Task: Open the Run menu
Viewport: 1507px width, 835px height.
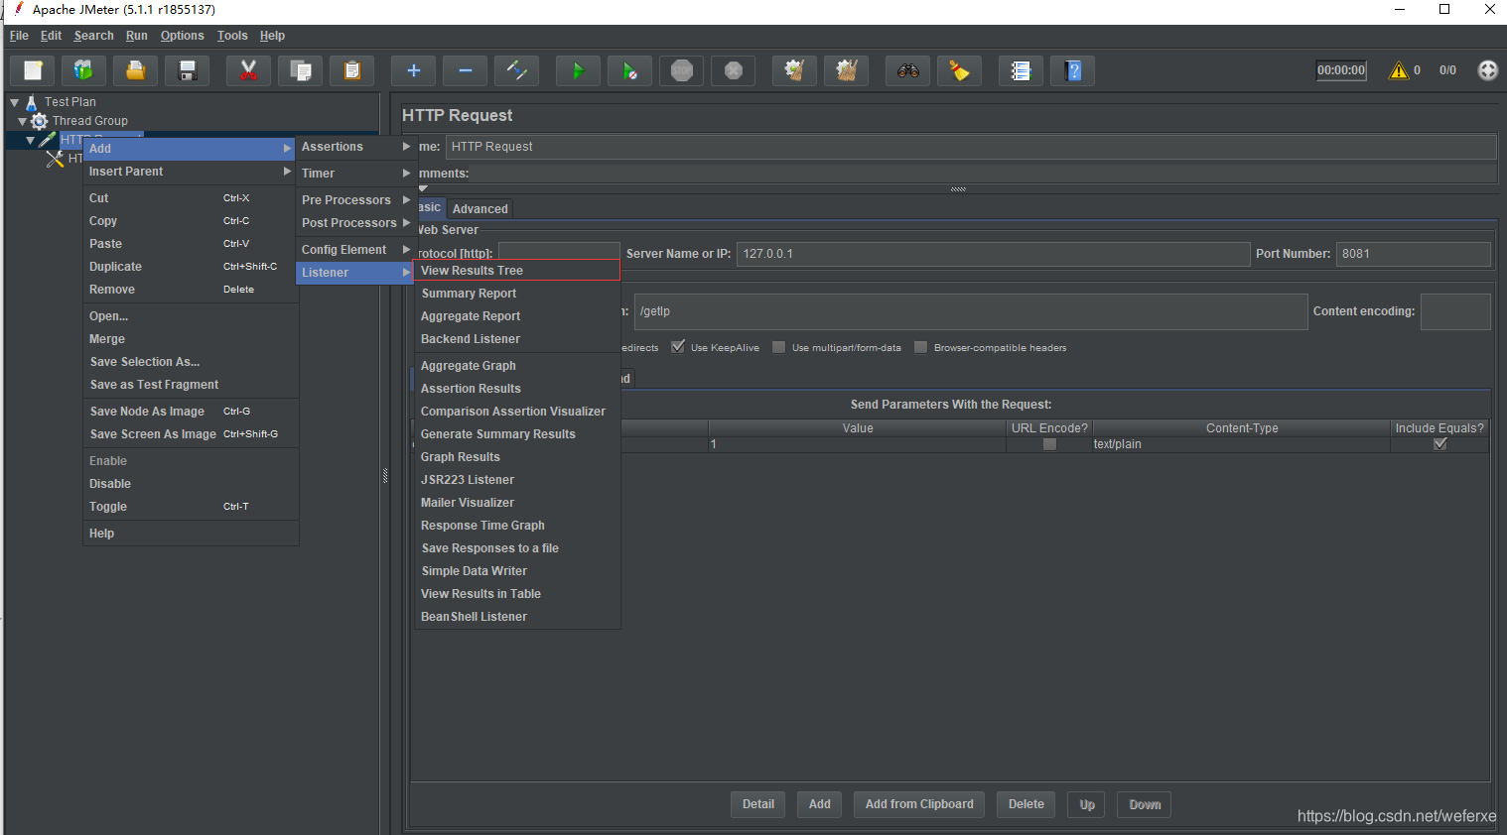Action: click(x=137, y=36)
